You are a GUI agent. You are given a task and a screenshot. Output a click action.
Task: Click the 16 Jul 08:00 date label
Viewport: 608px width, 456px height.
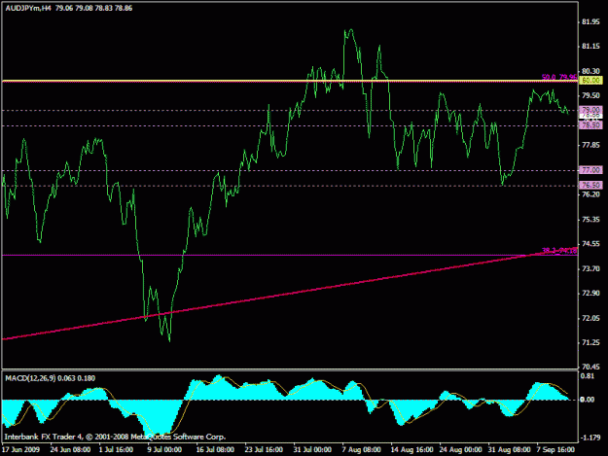coord(215,450)
